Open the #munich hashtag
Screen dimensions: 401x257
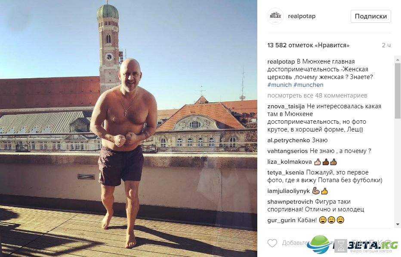point(279,85)
